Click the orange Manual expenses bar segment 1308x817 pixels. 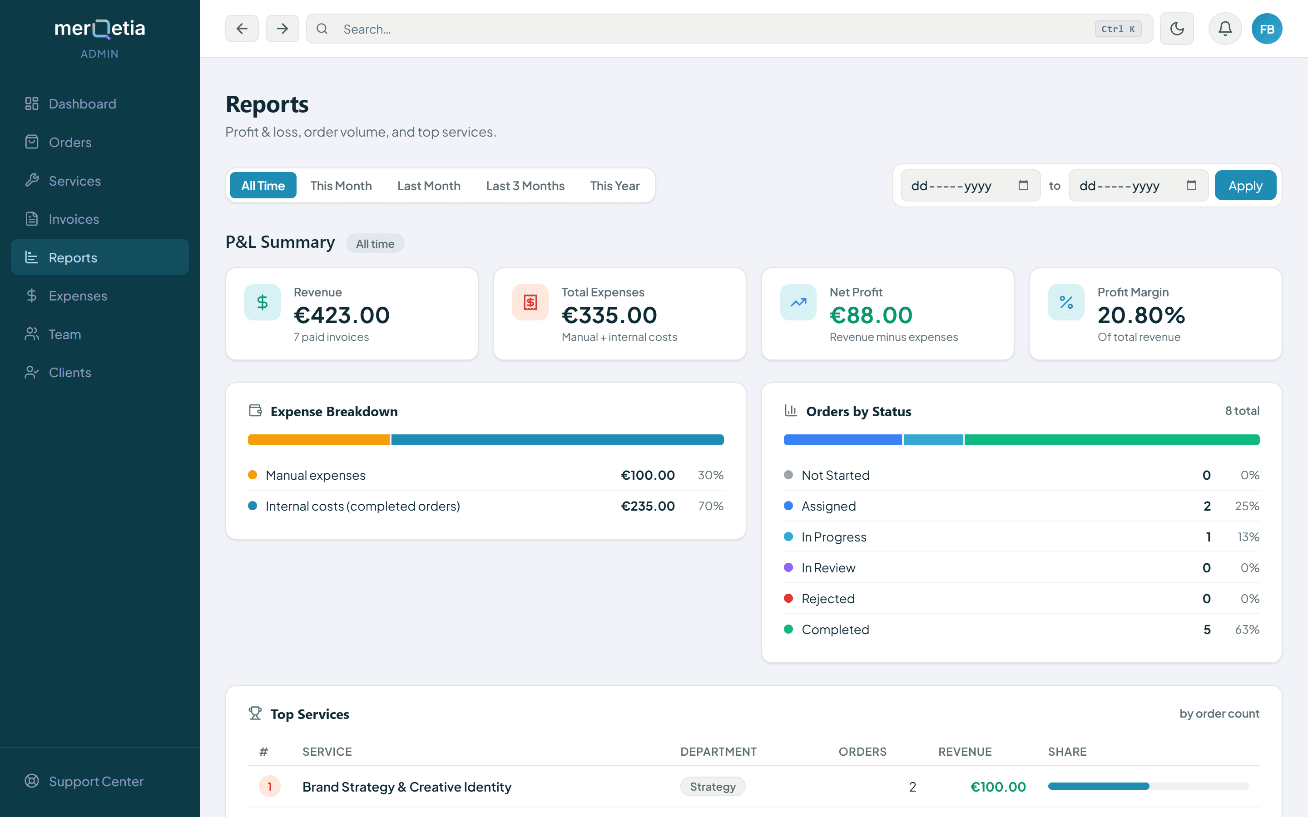318,439
